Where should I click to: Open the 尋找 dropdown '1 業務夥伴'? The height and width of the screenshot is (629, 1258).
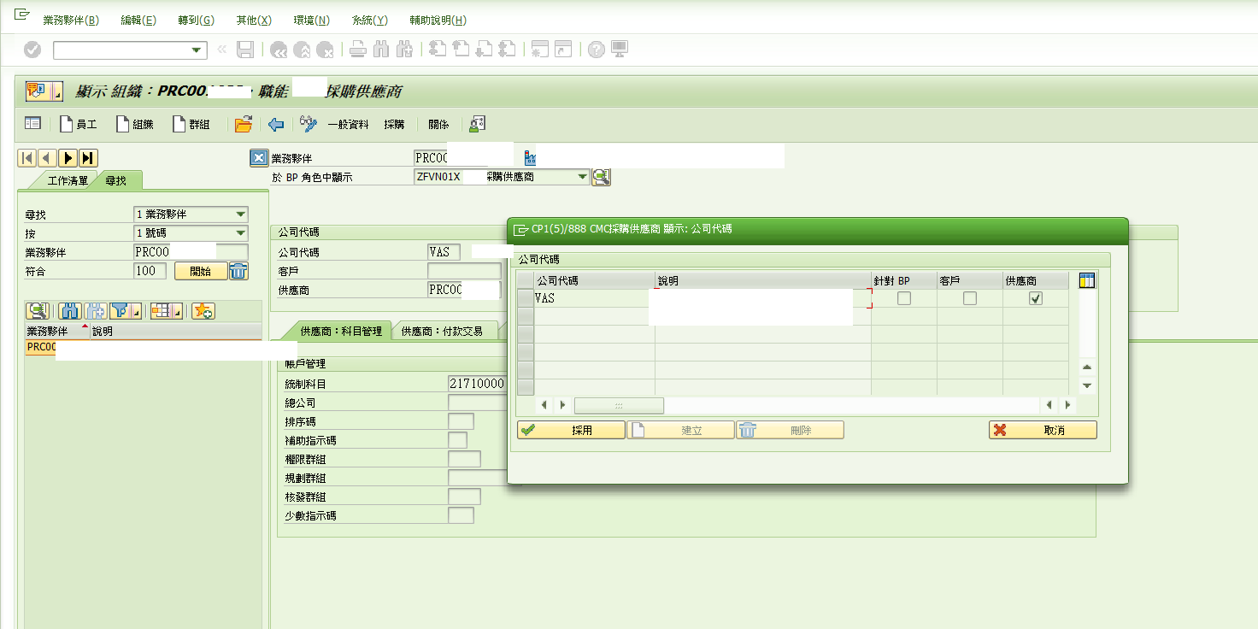point(240,215)
